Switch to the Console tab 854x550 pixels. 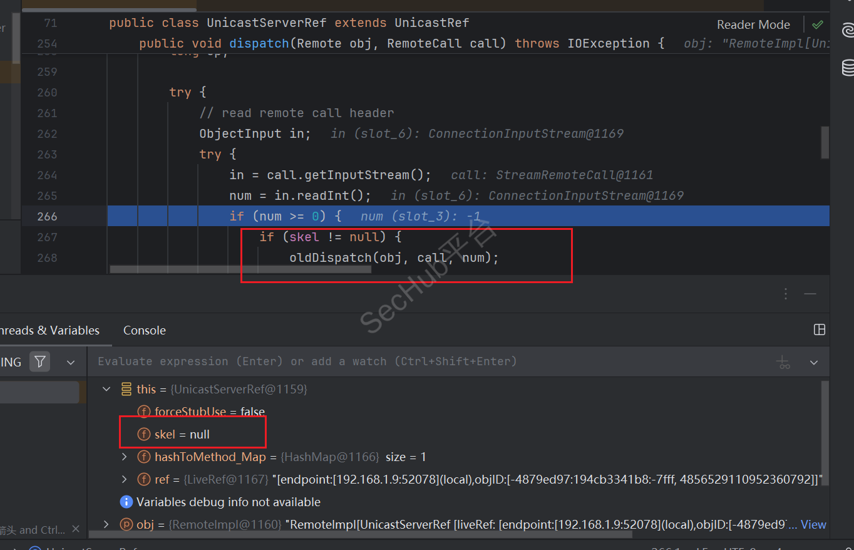145,331
